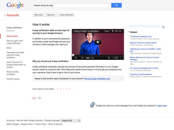Click Share at top of video

(x=107, y=31)
